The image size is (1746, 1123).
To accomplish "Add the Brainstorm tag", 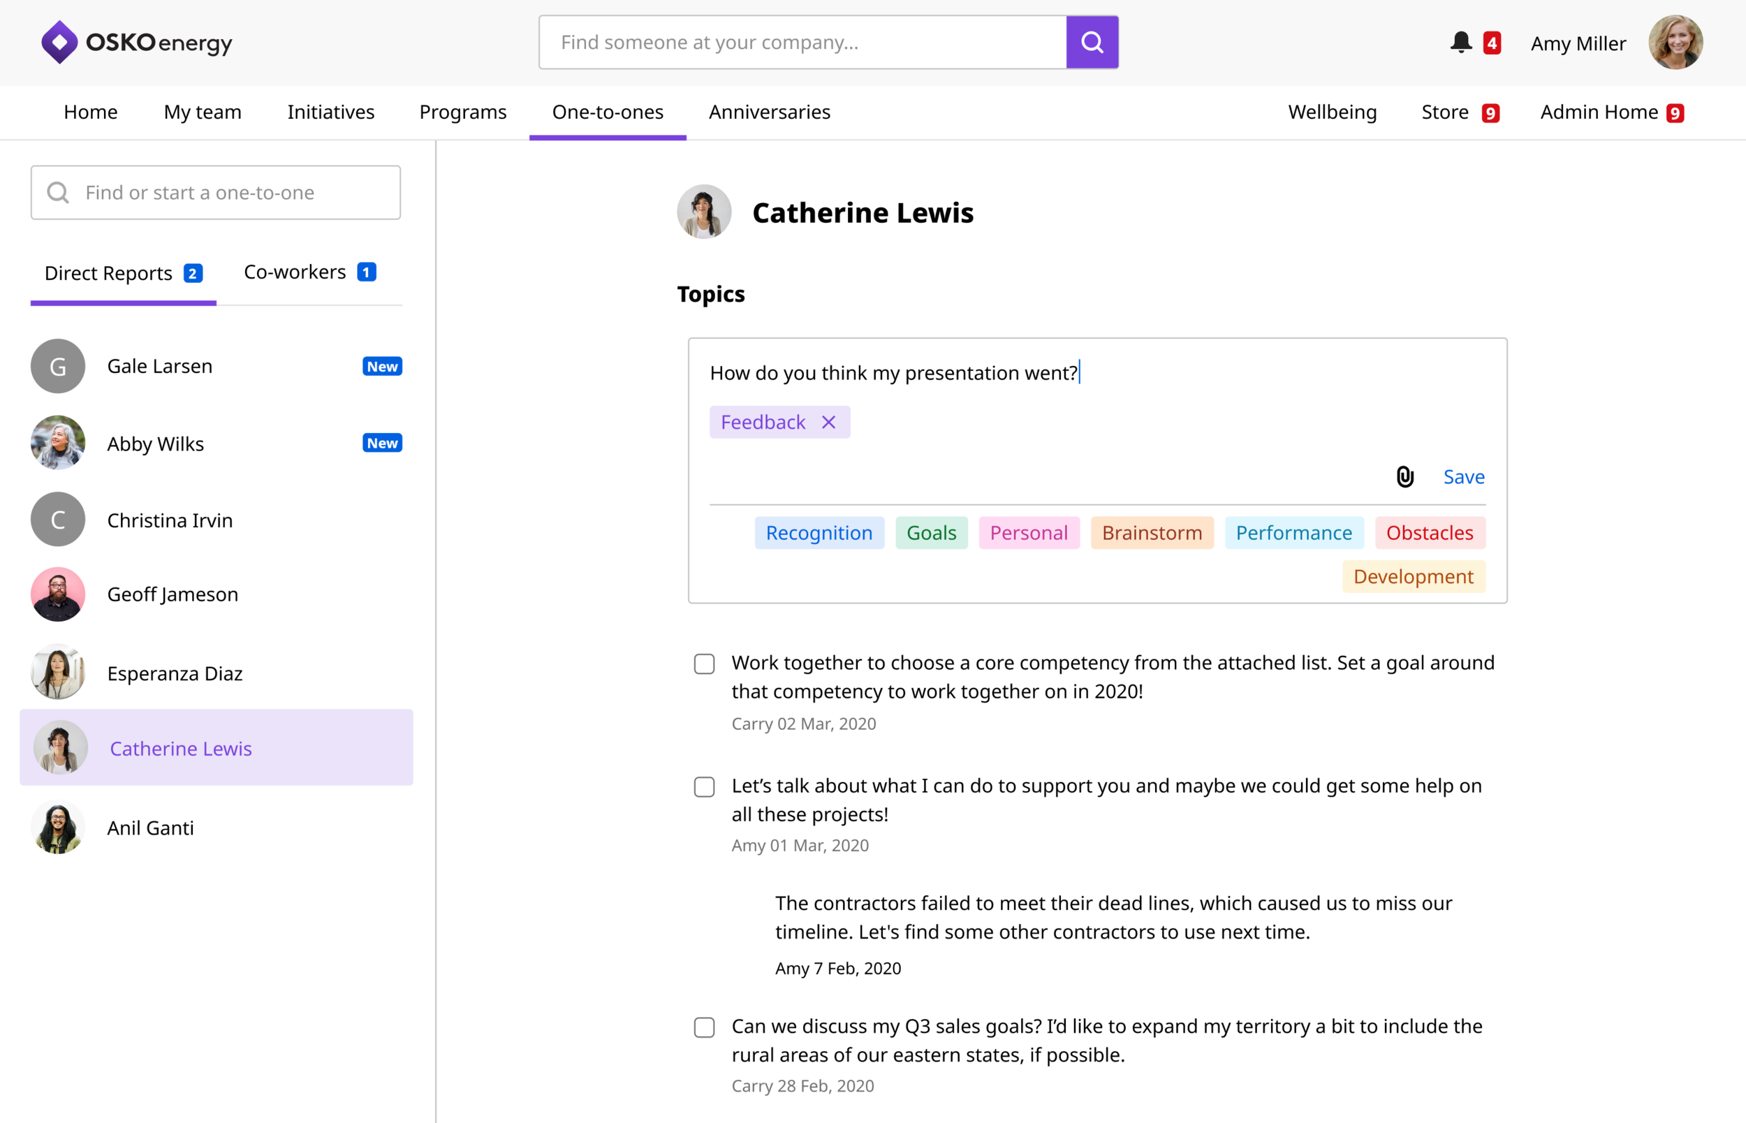I will point(1152,533).
